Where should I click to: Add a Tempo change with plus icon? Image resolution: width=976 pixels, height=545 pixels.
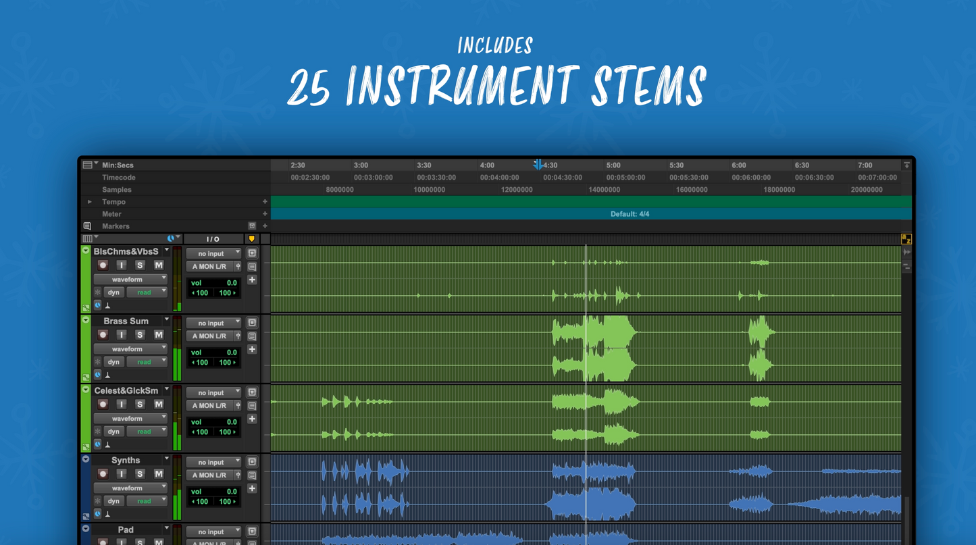(x=265, y=202)
